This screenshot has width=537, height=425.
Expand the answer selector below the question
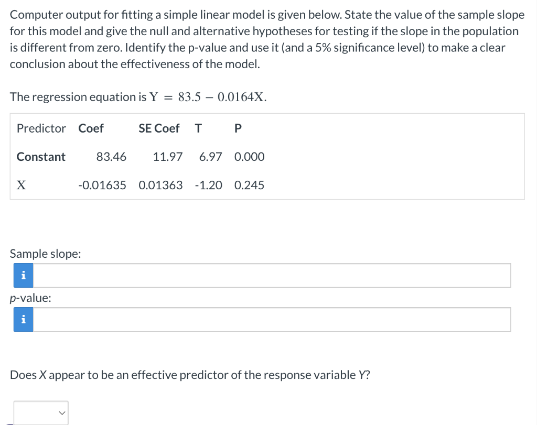41,413
